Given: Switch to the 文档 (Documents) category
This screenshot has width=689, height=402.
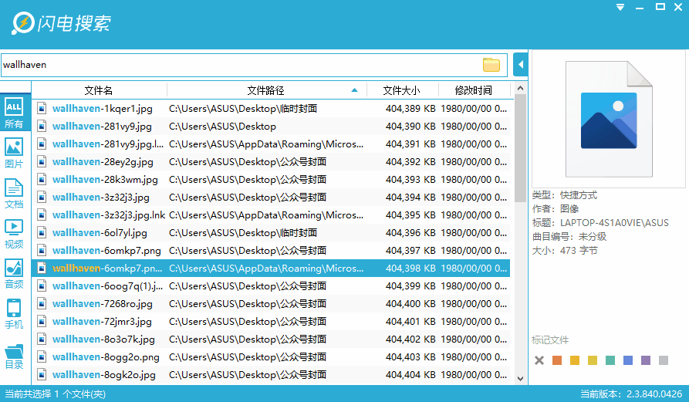Looking at the screenshot, I should pyautogui.click(x=14, y=194).
